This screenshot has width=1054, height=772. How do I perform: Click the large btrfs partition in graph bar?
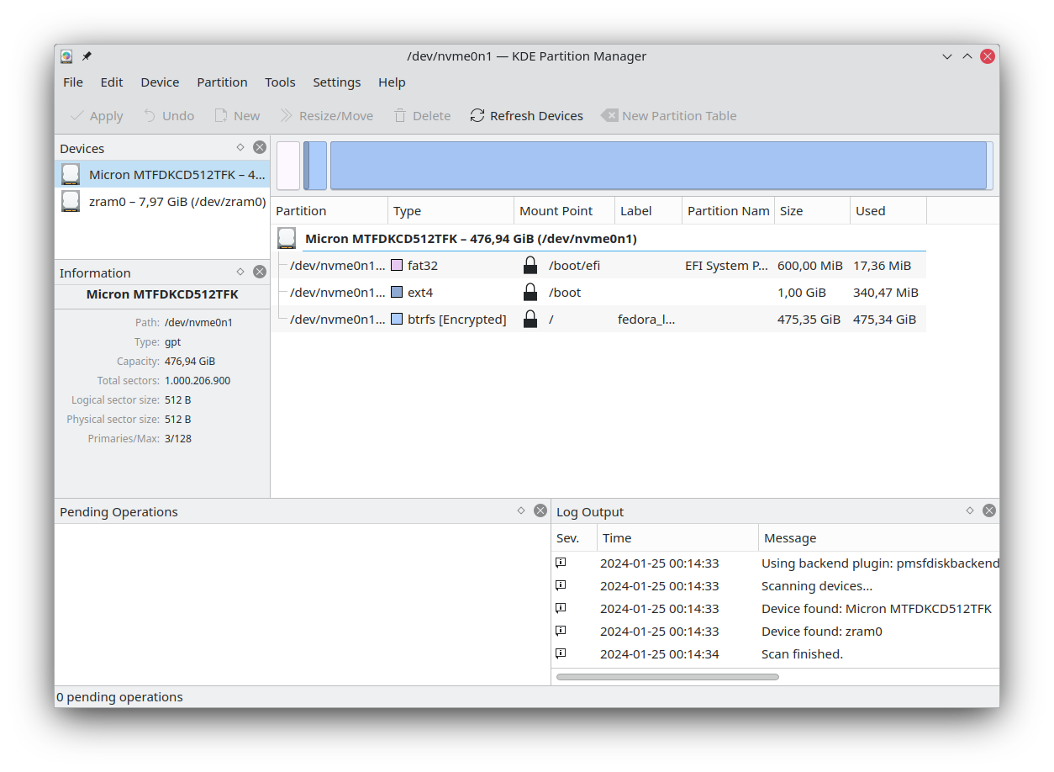click(658, 166)
